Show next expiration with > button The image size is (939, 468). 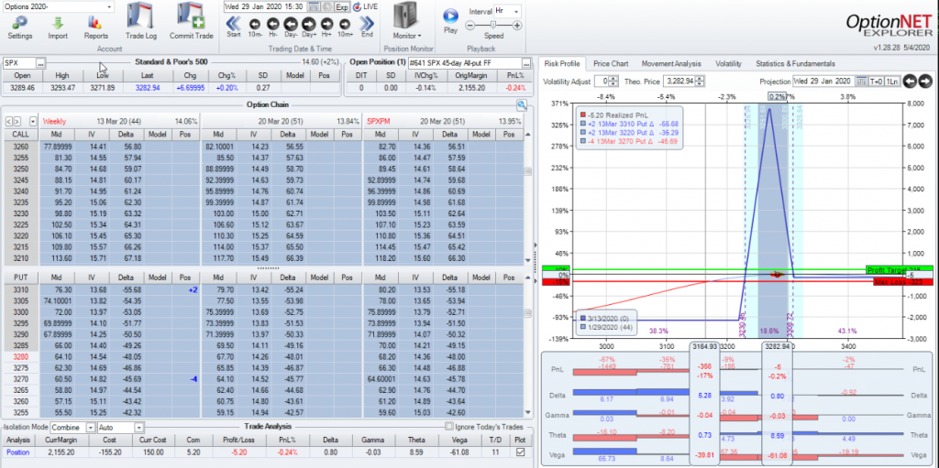17,121
